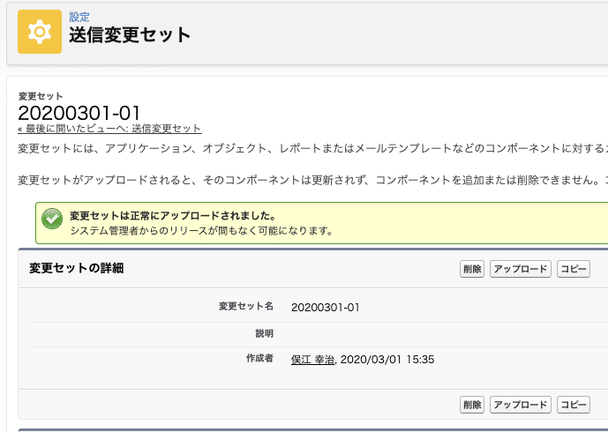The image size is (608, 432).
Task: Click the green checkmark success icon
Action: click(52, 219)
